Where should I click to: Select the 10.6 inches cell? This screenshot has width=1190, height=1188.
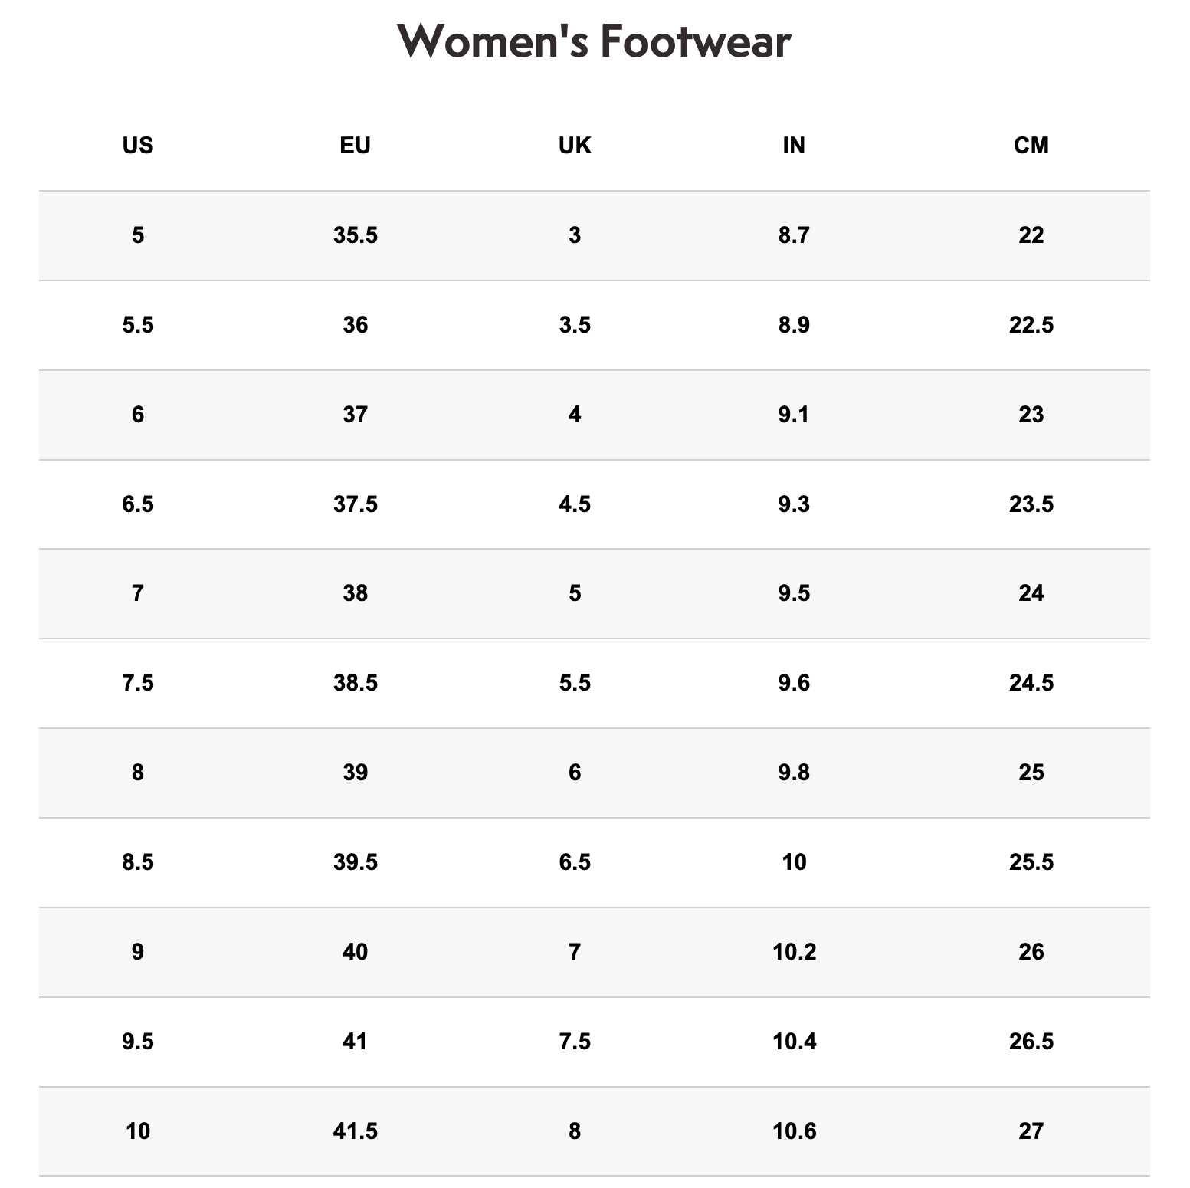794,1131
